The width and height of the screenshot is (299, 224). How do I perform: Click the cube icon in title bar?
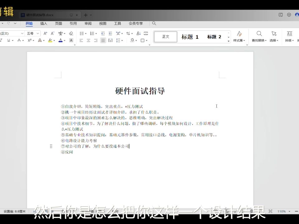[x=289, y=15]
